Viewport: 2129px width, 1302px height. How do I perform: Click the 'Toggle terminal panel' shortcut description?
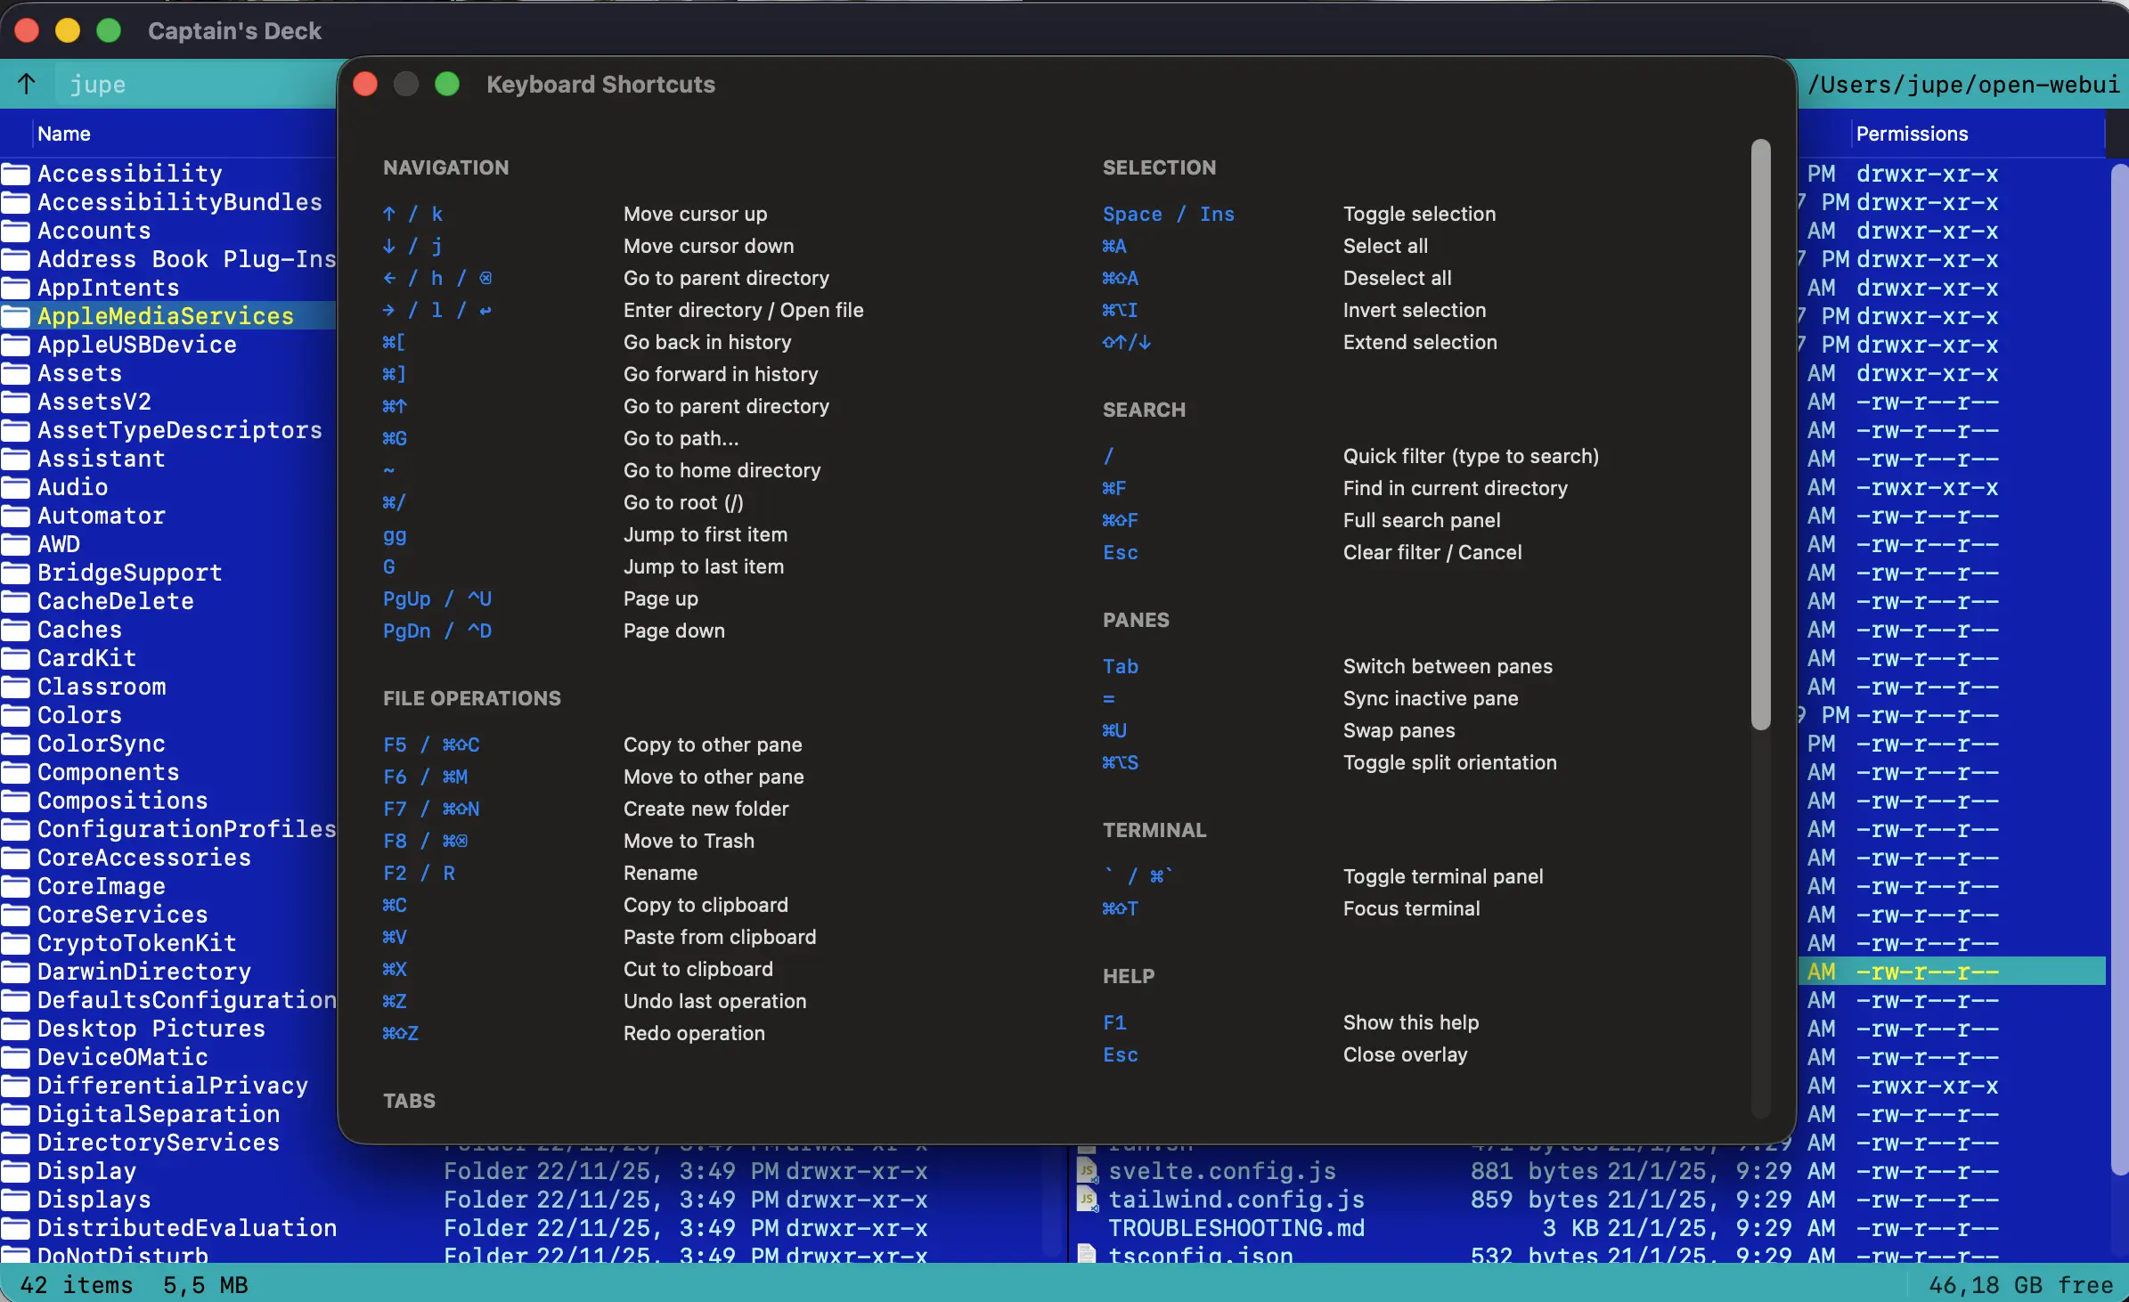pos(1443,876)
